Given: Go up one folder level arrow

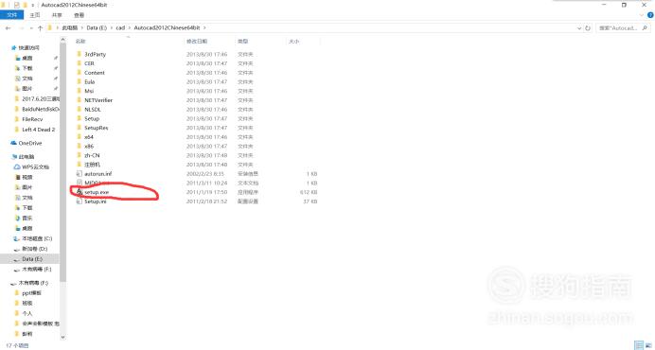Looking at the screenshot, I should tap(40, 28).
